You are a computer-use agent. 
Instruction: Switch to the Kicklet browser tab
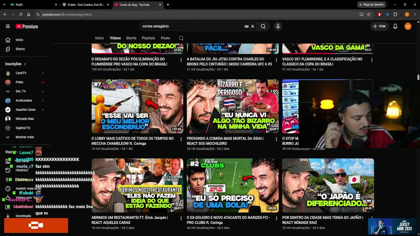(85, 5)
